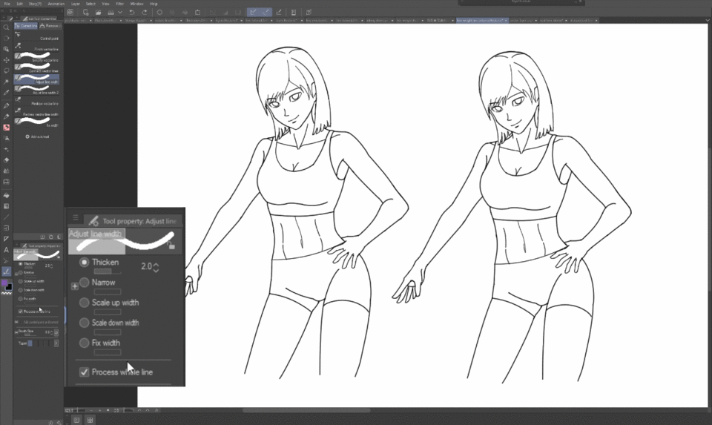
Task: Select the Thicken radio option
Action: click(85, 262)
